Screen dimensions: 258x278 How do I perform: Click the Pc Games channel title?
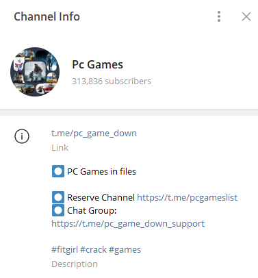click(97, 64)
